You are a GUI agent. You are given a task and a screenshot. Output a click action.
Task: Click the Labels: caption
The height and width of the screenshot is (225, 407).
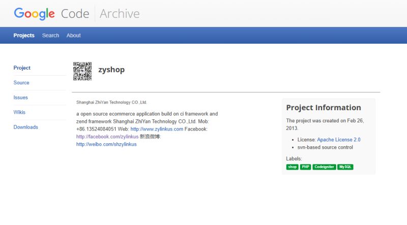(294, 158)
